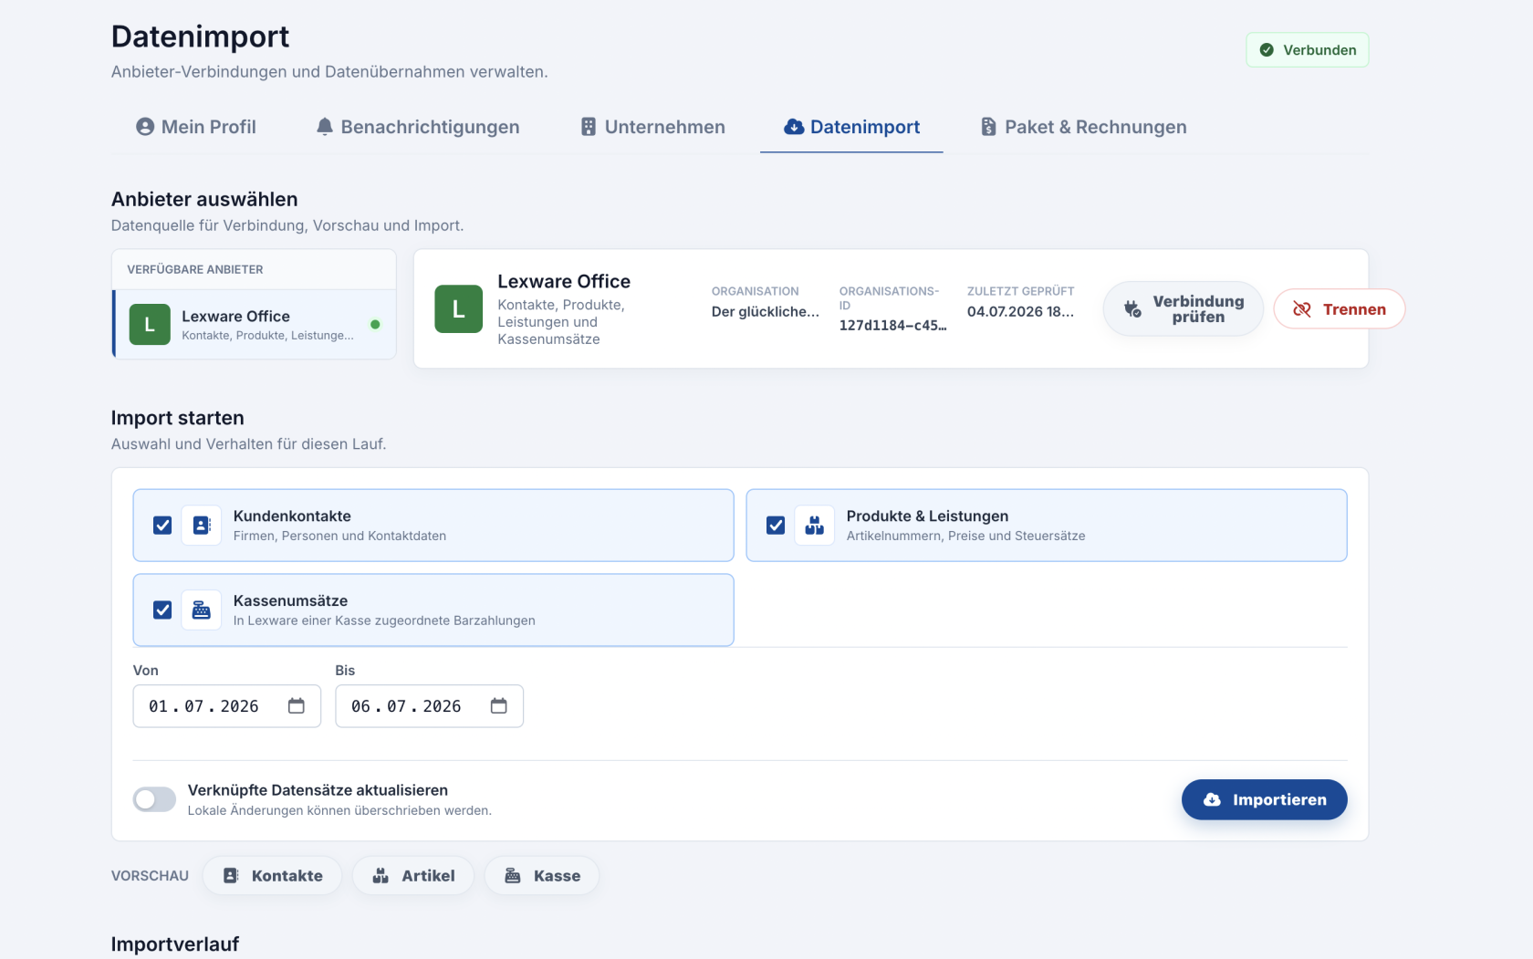
Task: Click the Importieren button
Action: click(x=1264, y=799)
